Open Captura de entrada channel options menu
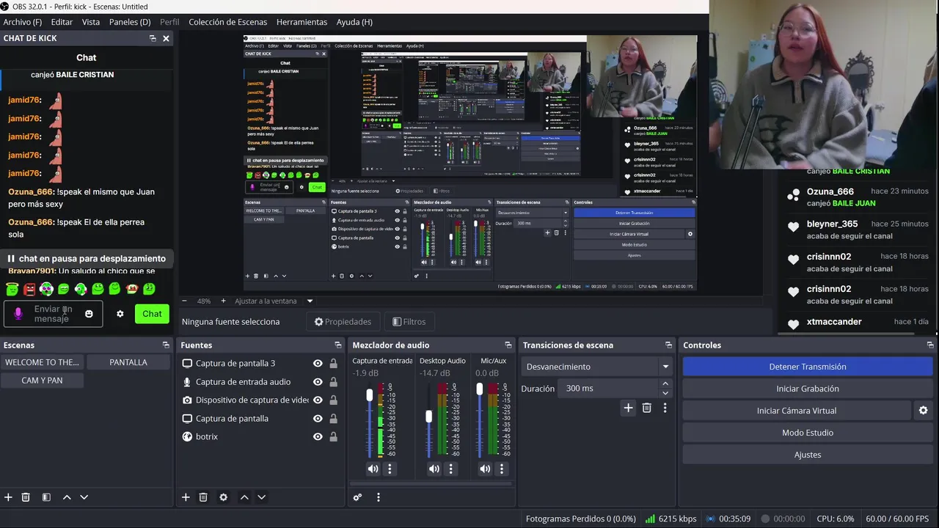939x528 pixels. (x=390, y=469)
